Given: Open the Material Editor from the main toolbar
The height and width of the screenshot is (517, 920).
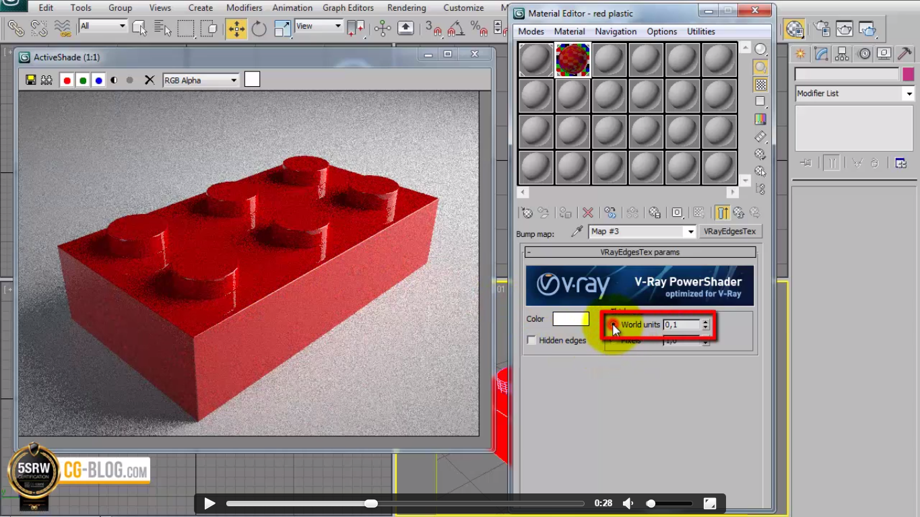Looking at the screenshot, I should 795,28.
